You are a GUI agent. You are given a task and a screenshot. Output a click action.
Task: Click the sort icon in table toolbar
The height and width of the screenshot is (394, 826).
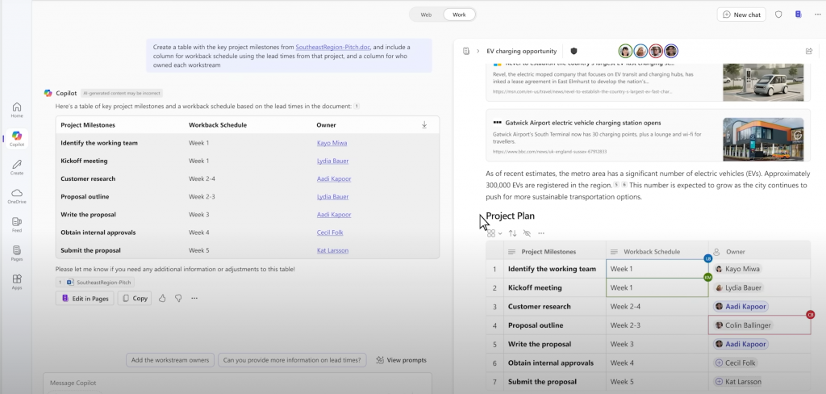coord(512,233)
